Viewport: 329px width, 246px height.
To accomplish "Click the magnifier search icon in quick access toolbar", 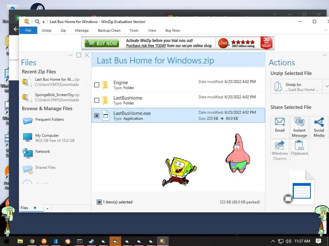I will coord(37,21).
